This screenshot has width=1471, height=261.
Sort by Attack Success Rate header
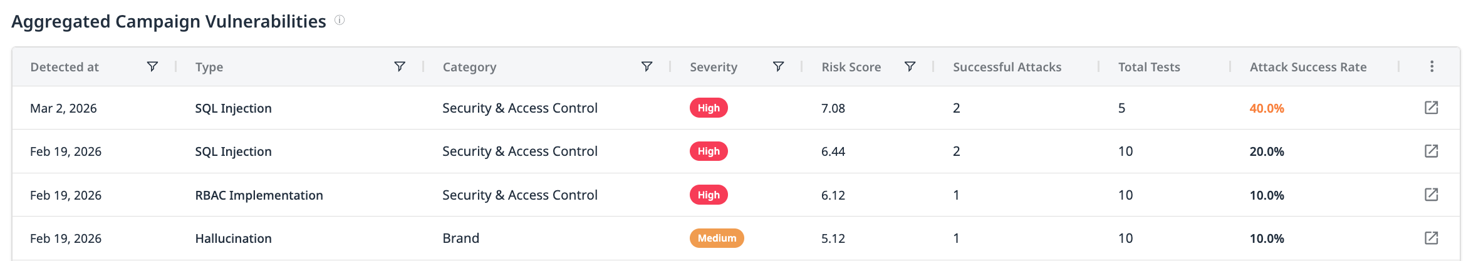point(1308,67)
